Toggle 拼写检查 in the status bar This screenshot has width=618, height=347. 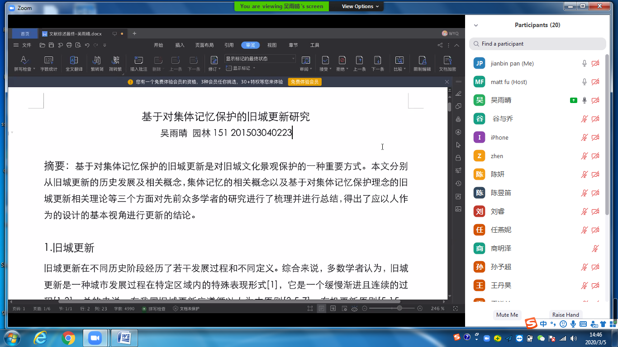(x=154, y=309)
